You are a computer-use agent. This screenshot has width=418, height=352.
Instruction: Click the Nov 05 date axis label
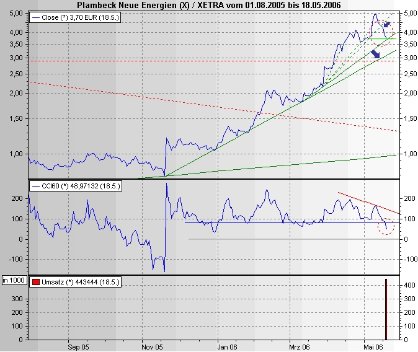[x=152, y=347]
